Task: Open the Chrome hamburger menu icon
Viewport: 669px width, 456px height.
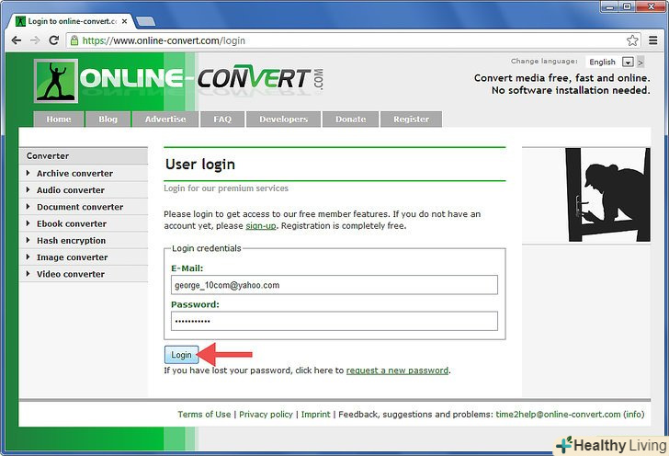Action: 652,40
